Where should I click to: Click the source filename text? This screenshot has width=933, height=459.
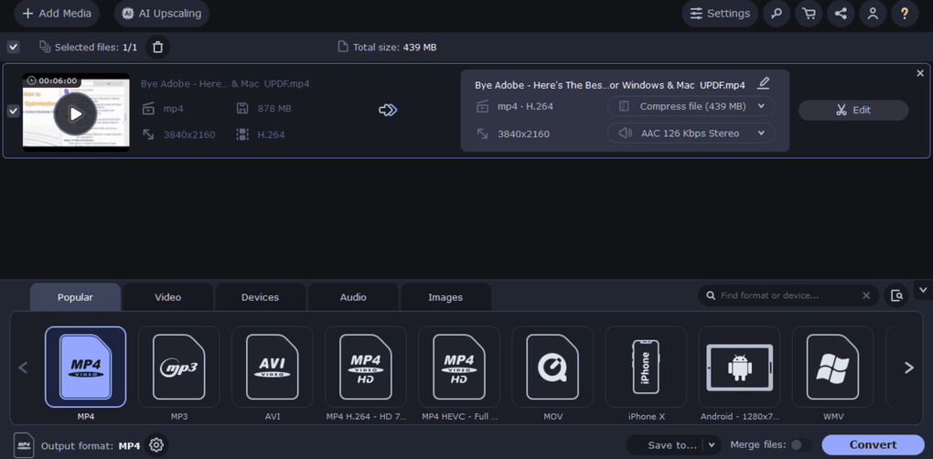[x=225, y=84]
